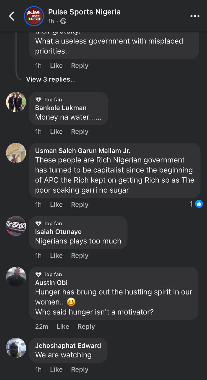The width and height of the screenshot is (207, 380).
Task: Like Austin Obi's comment
Action: (x=63, y=327)
